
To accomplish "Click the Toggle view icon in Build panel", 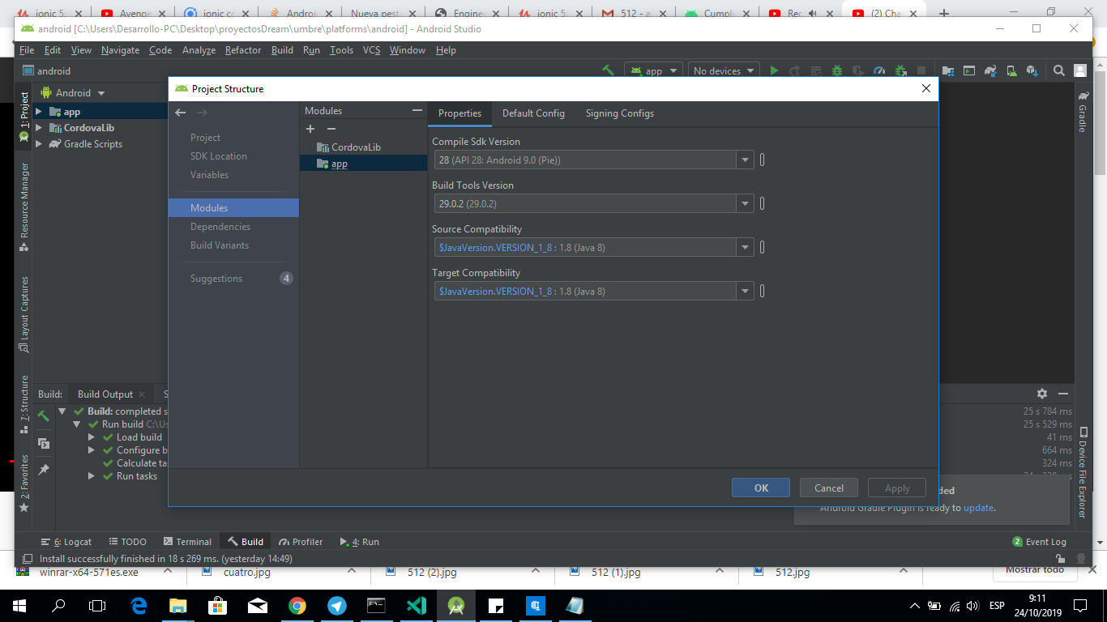I will pos(44,443).
